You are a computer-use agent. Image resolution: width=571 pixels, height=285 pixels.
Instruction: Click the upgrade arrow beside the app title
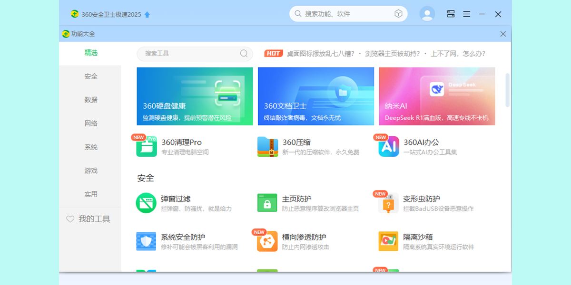coord(147,15)
